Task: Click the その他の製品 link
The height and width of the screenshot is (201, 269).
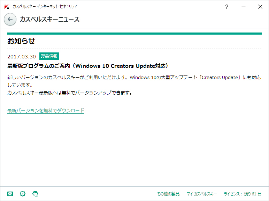Action: [168, 194]
